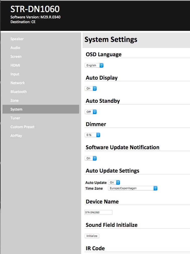Select Time Zone Europe/Copenhagen dropdown

133,188
